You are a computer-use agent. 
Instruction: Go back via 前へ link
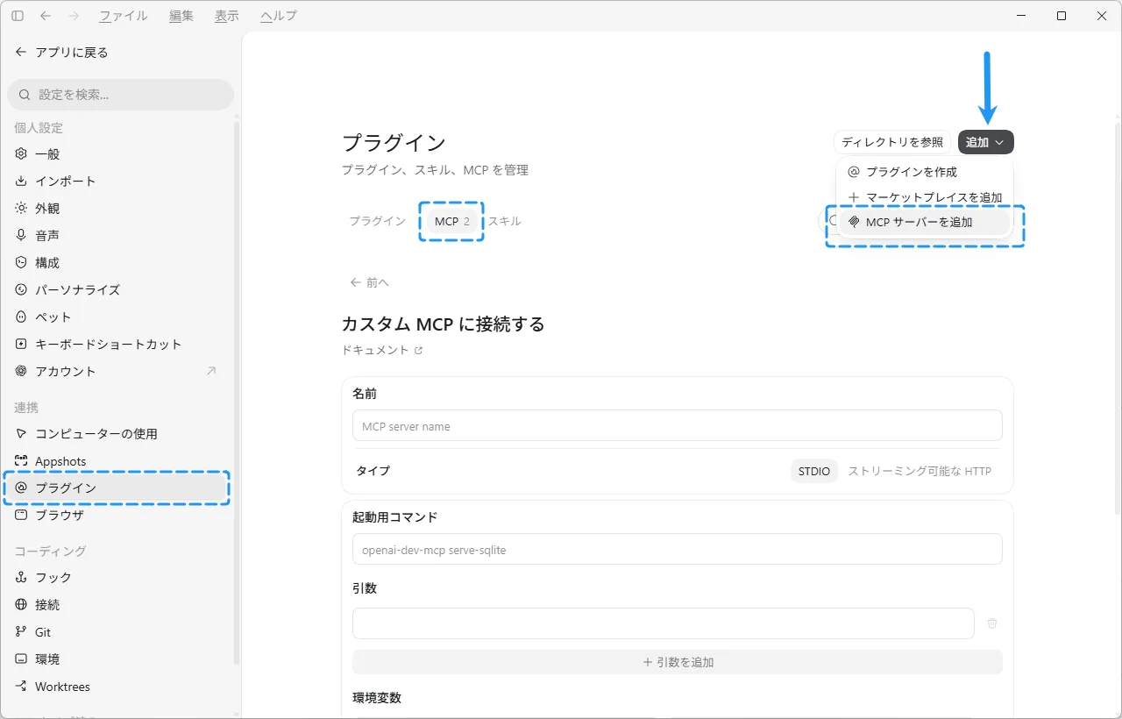click(369, 282)
